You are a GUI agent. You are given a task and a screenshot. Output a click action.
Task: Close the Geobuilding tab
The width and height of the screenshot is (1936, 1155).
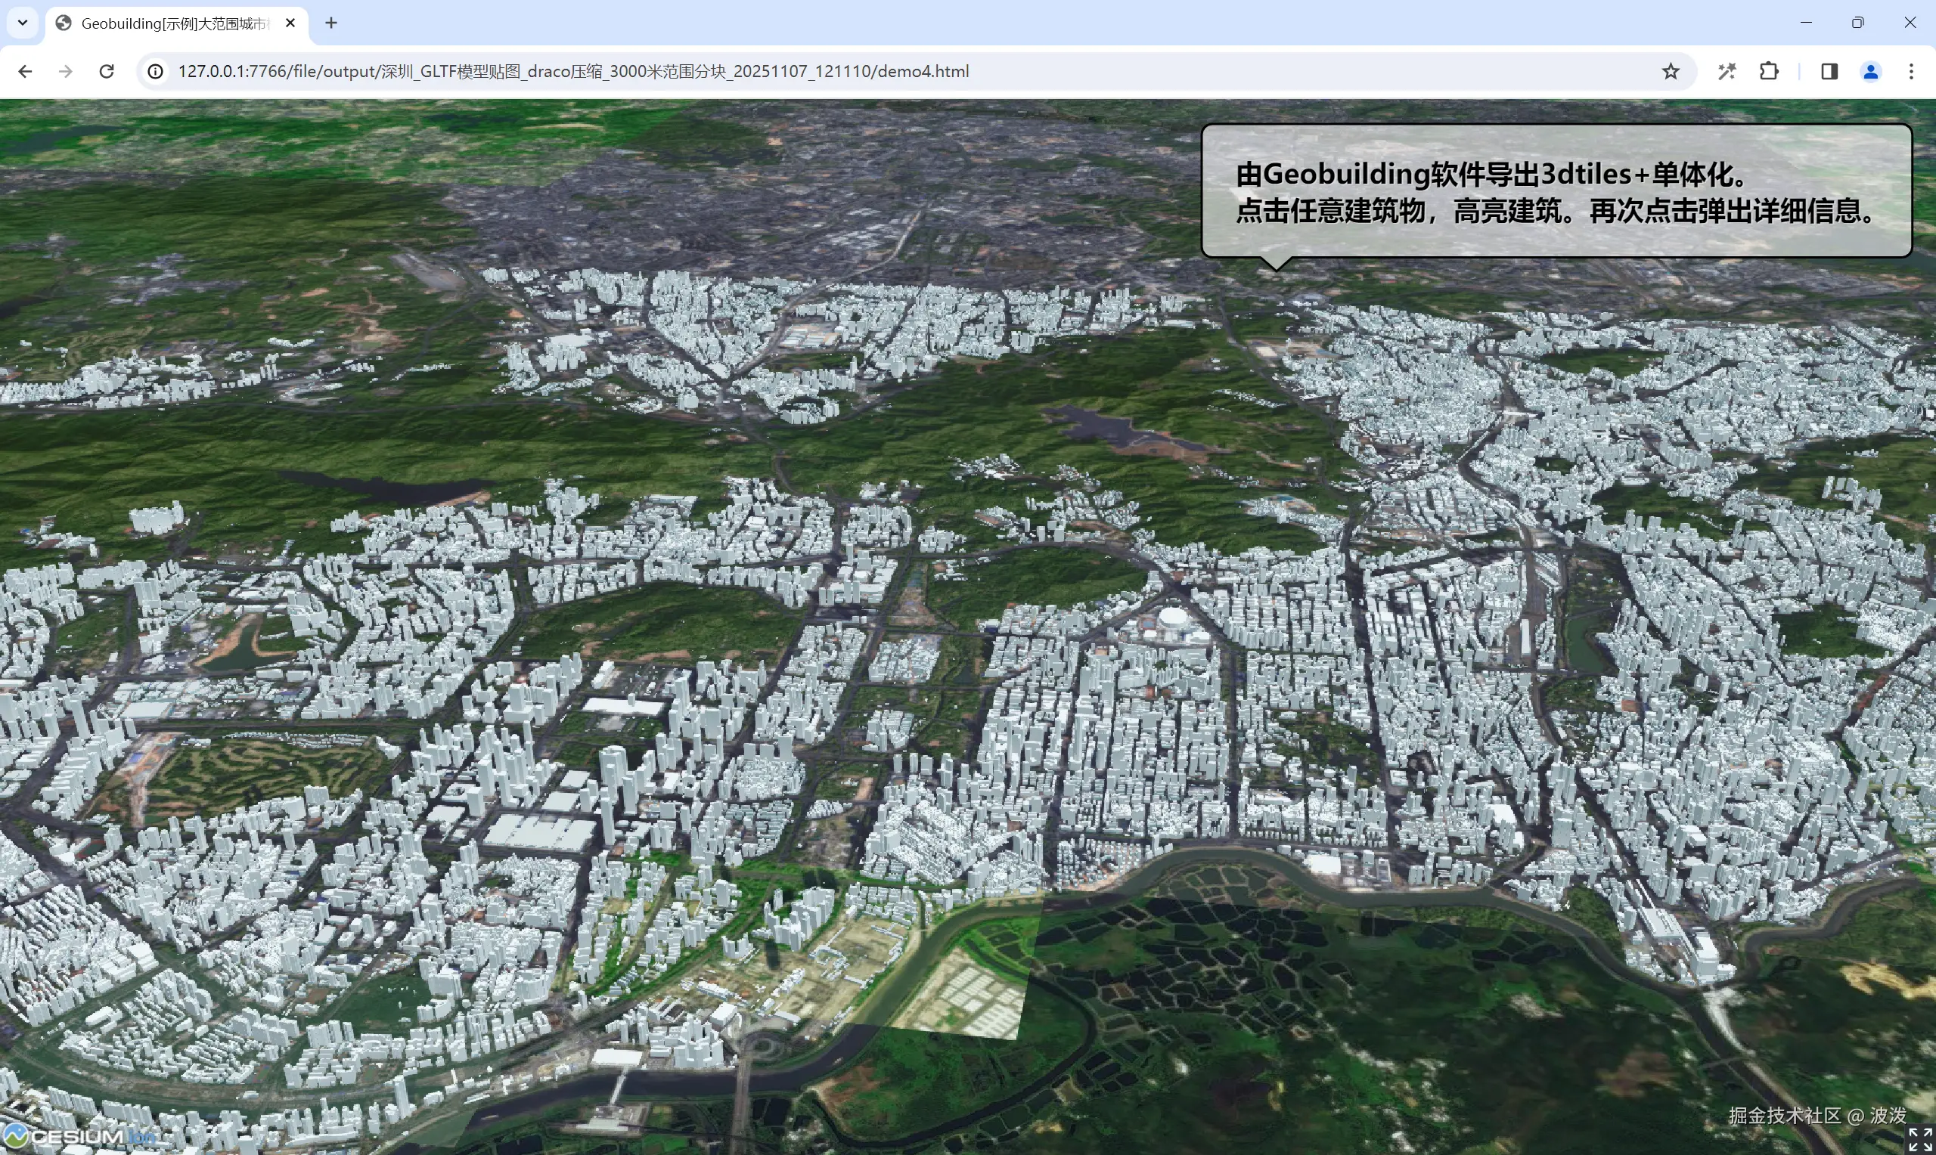(290, 23)
